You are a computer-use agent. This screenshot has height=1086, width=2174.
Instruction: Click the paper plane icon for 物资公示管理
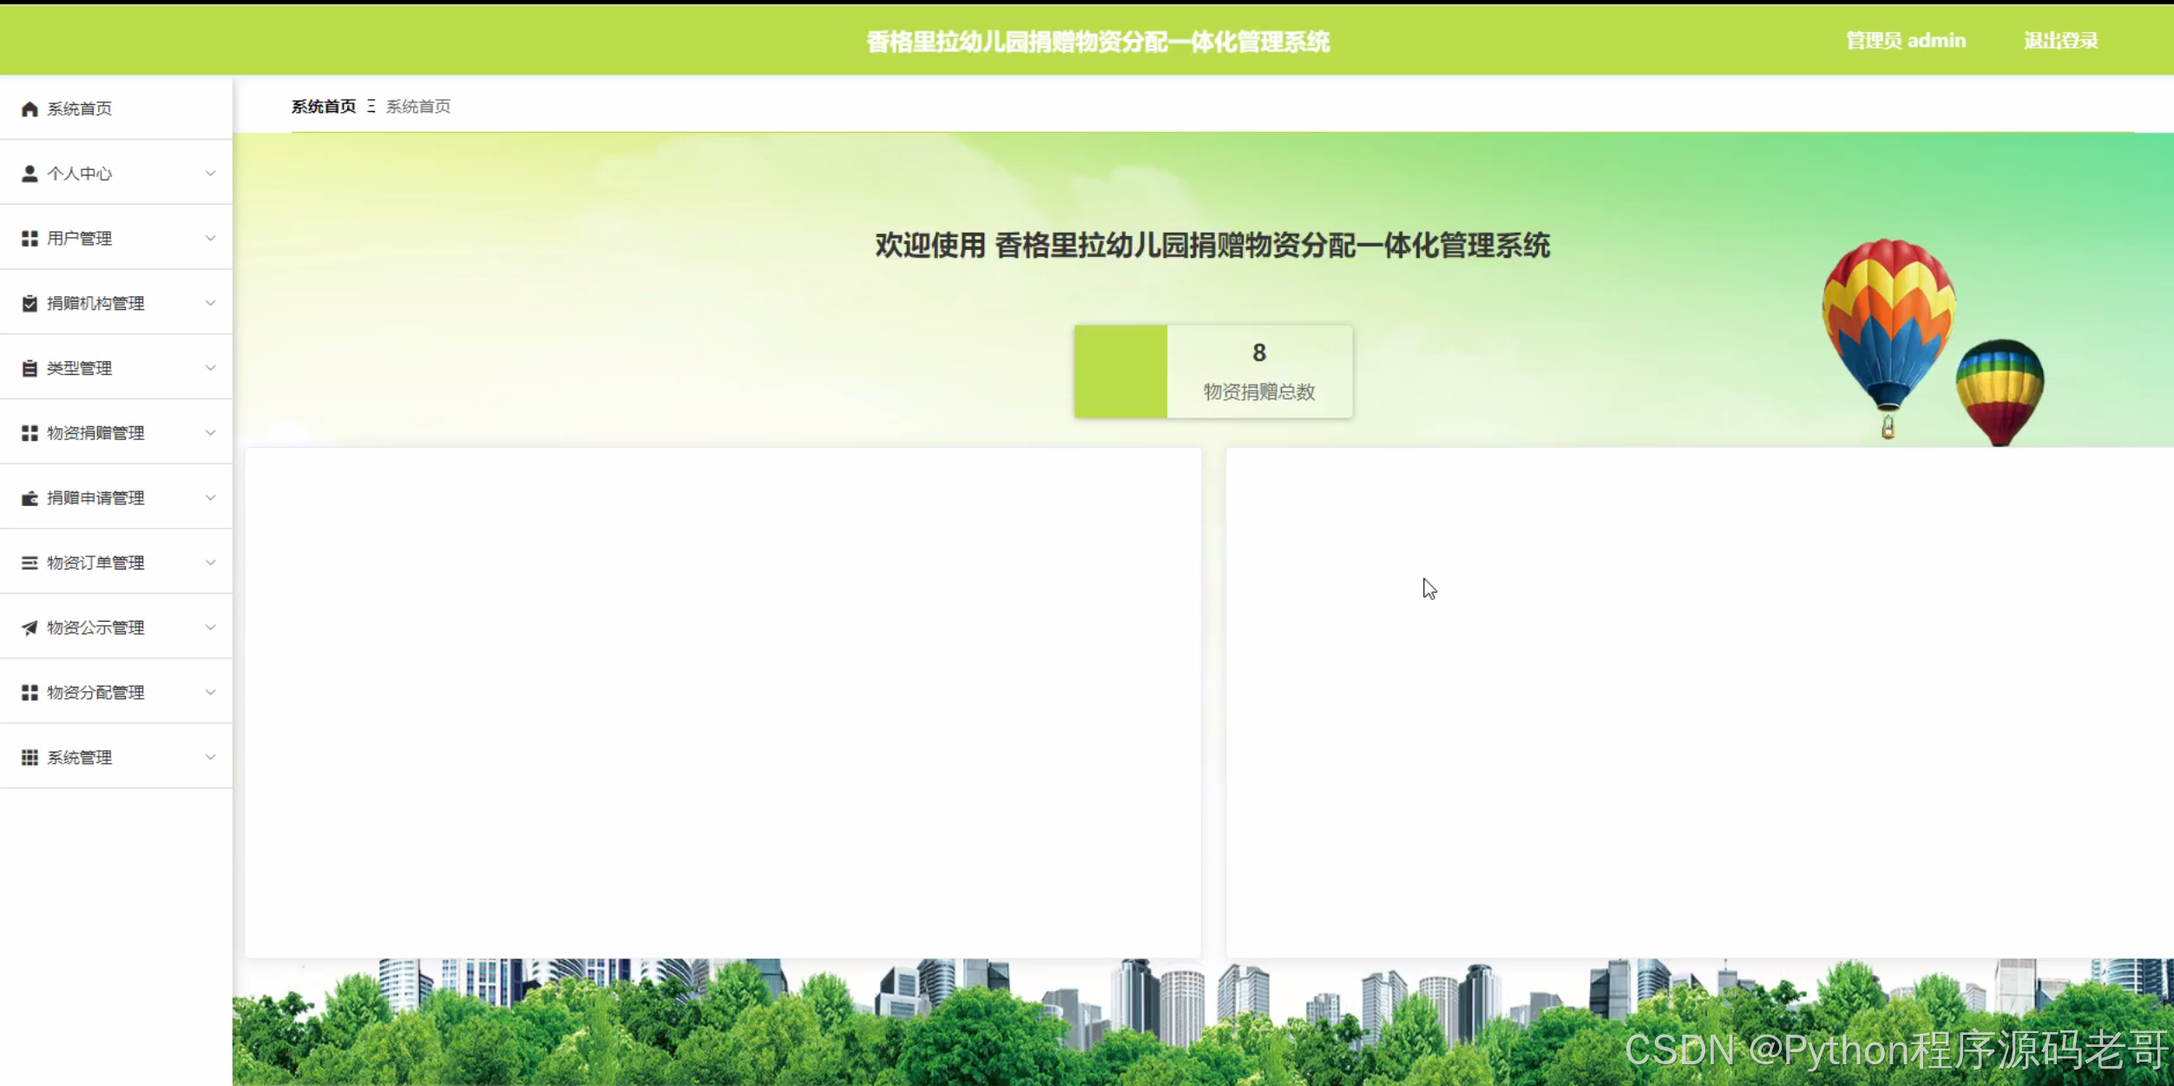pos(30,628)
